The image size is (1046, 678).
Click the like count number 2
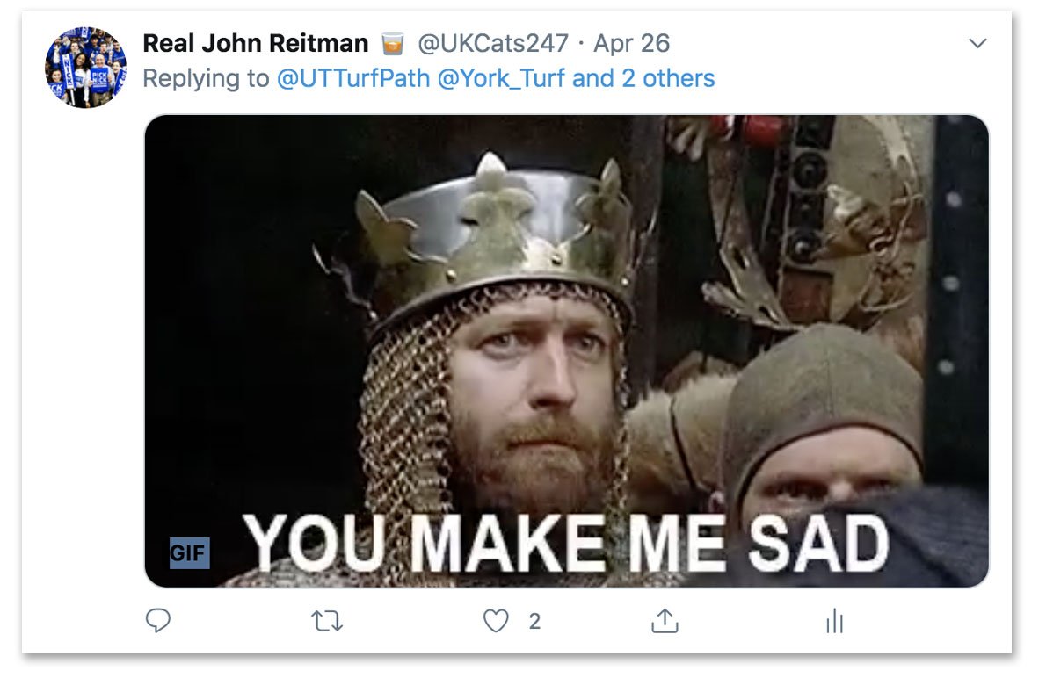point(534,622)
